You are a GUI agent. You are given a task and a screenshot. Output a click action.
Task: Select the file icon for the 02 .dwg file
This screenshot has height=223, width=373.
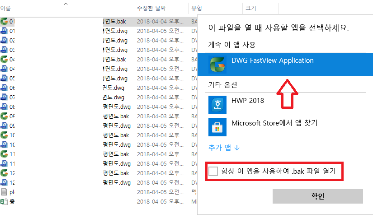4,40
